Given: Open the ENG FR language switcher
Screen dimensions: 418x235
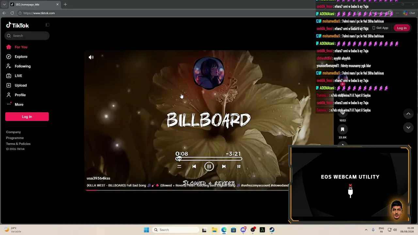Looking at the screenshot, I should pyautogui.click(x=381, y=230).
